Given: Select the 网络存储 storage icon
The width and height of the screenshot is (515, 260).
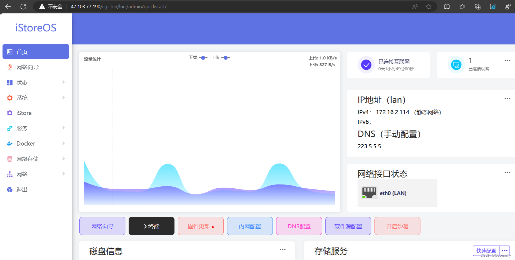Looking at the screenshot, I should [9, 159].
